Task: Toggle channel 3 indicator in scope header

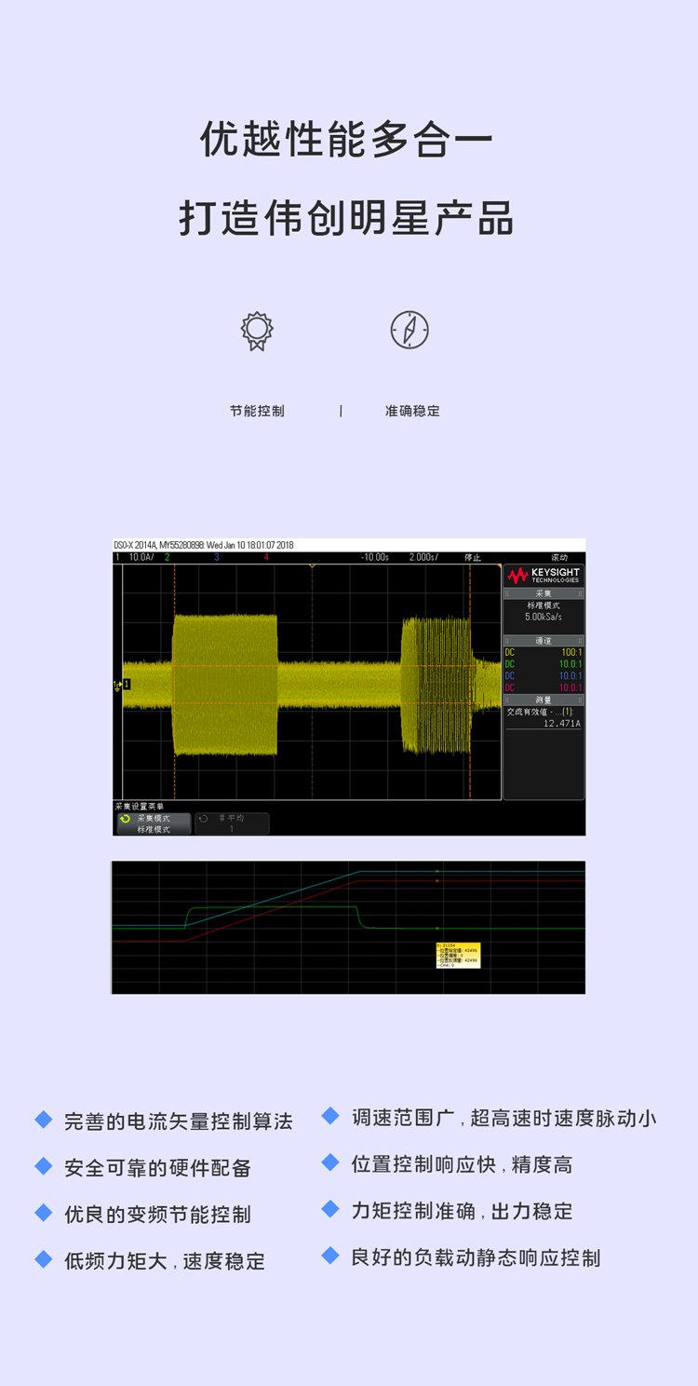Action: tap(217, 557)
